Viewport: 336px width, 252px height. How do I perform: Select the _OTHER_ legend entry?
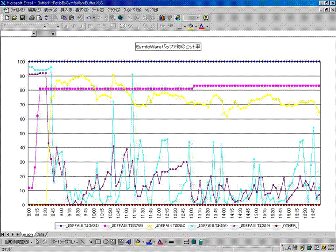point(289,225)
